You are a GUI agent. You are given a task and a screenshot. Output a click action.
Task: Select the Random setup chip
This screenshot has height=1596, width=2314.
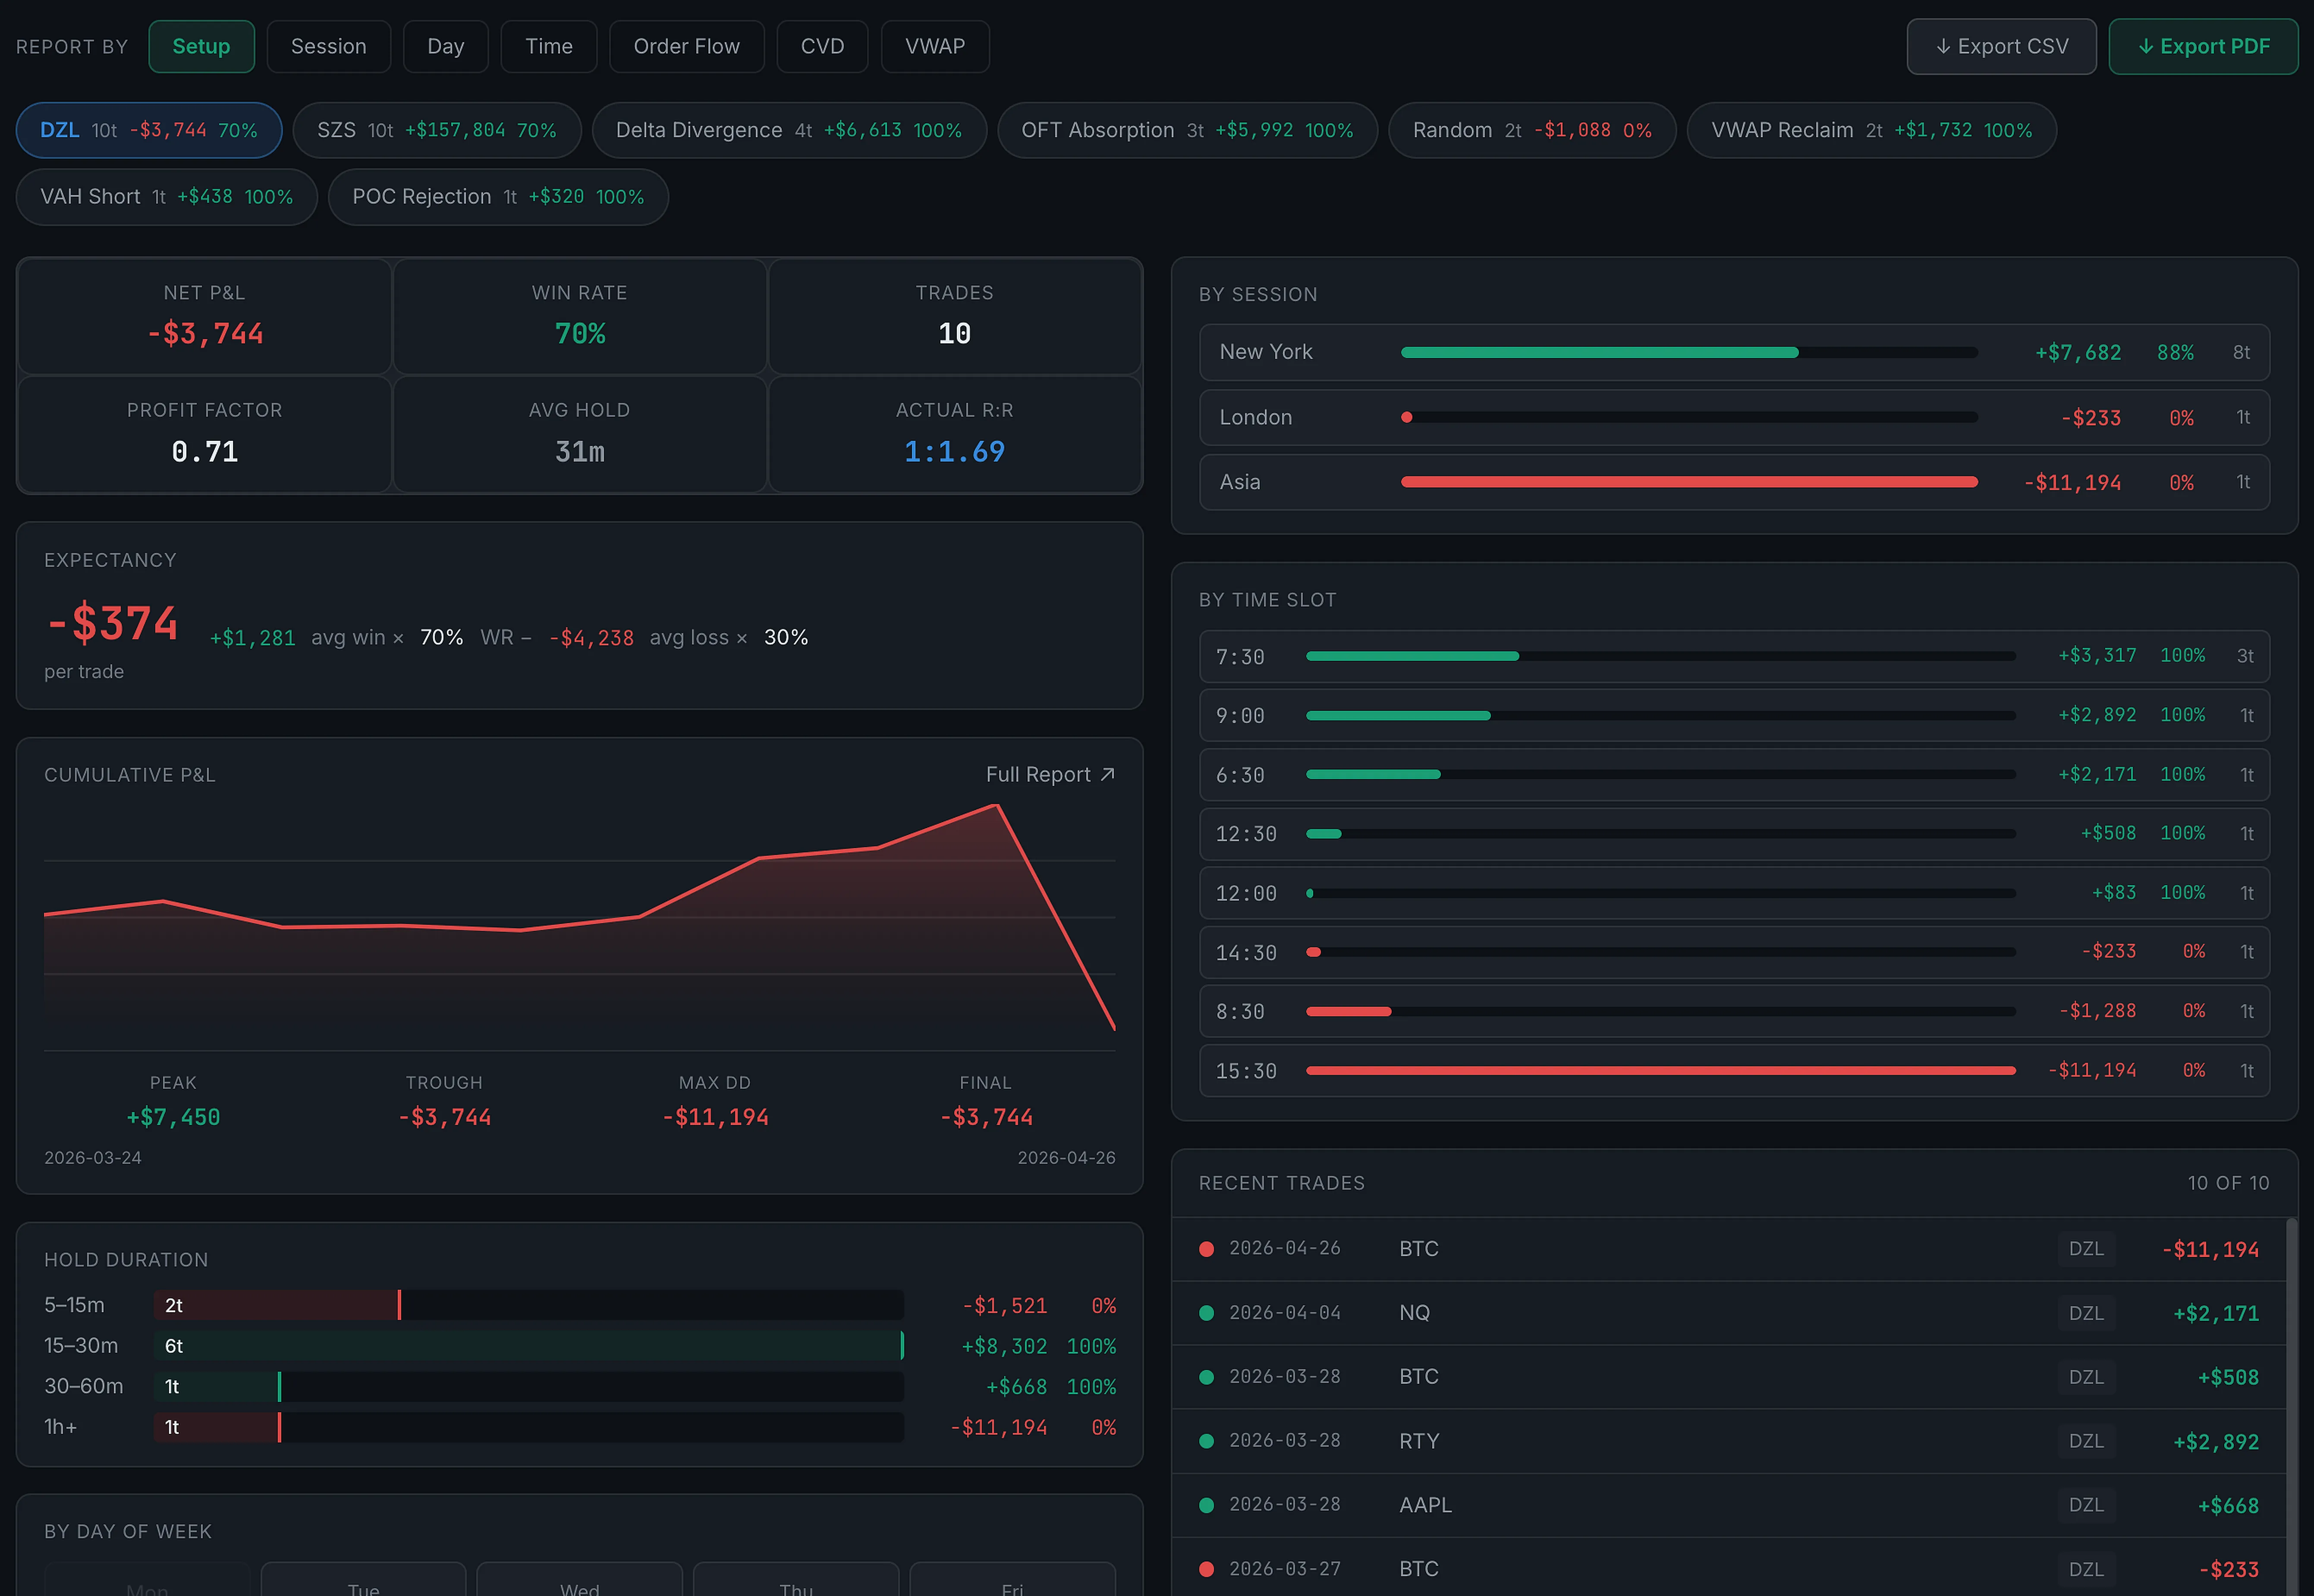(x=1532, y=130)
